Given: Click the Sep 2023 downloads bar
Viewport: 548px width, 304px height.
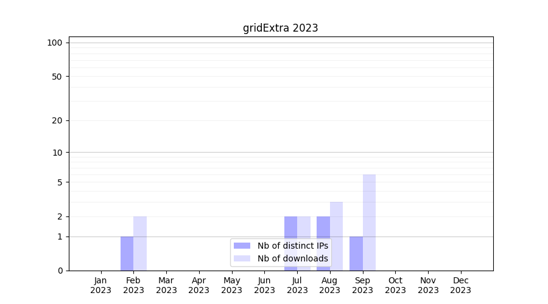Looking at the screenshot, I should pos(369,222).
